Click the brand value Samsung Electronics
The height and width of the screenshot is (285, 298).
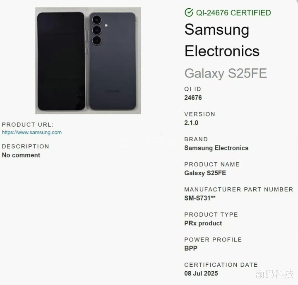tap(216, 148)
